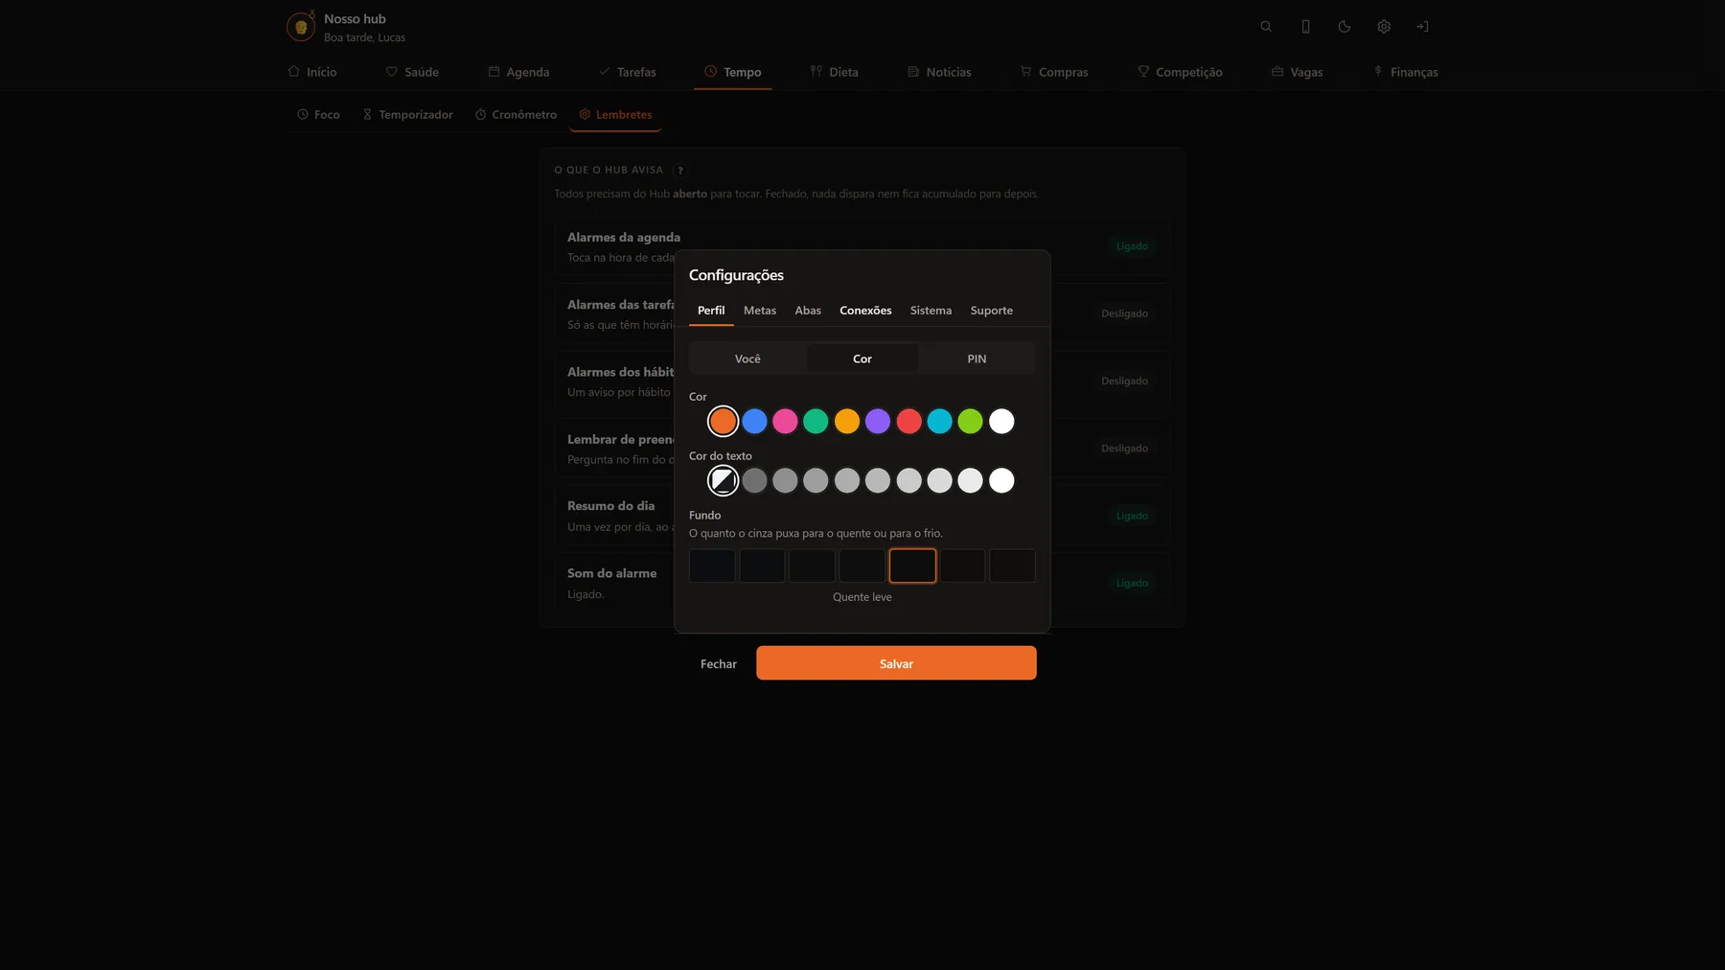Choose the purple accent color
This screenshot has height=970, width=1725.
[x=878, y=421]
